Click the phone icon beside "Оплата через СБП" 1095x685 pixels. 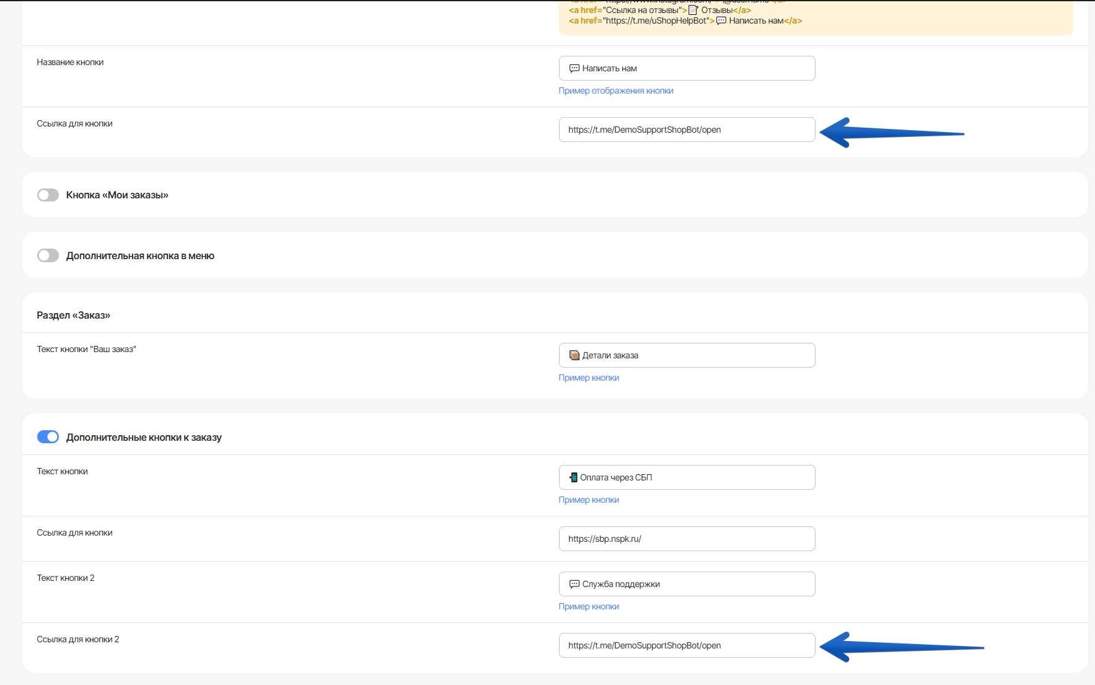(573, 477)
